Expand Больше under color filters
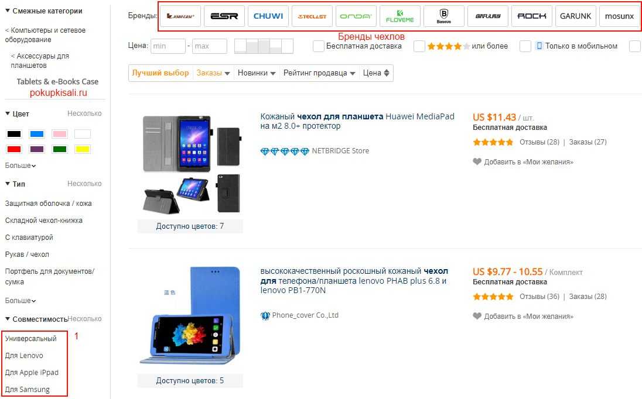642x399 pixels. 20,166
